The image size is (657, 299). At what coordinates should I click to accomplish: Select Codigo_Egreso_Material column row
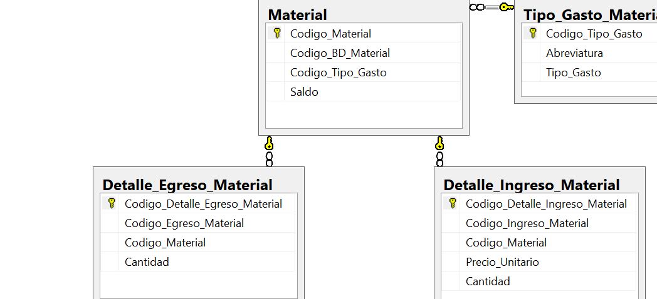(198, 223)
